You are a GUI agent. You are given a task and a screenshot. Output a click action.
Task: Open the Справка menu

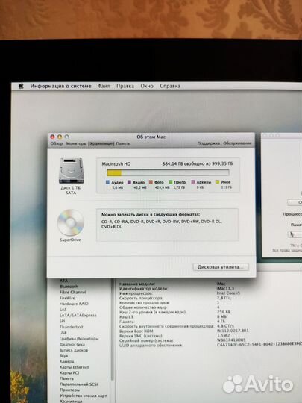(170, 86)
